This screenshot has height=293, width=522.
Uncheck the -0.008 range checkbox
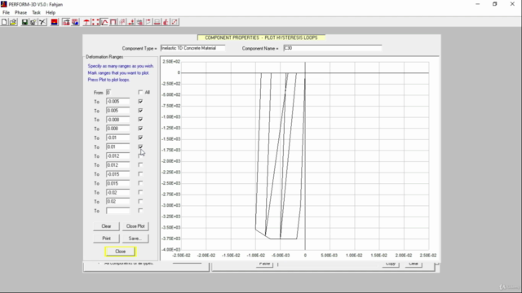click(x=140, y=119)
